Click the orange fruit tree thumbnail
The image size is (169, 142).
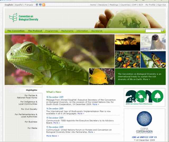(128, 59)
